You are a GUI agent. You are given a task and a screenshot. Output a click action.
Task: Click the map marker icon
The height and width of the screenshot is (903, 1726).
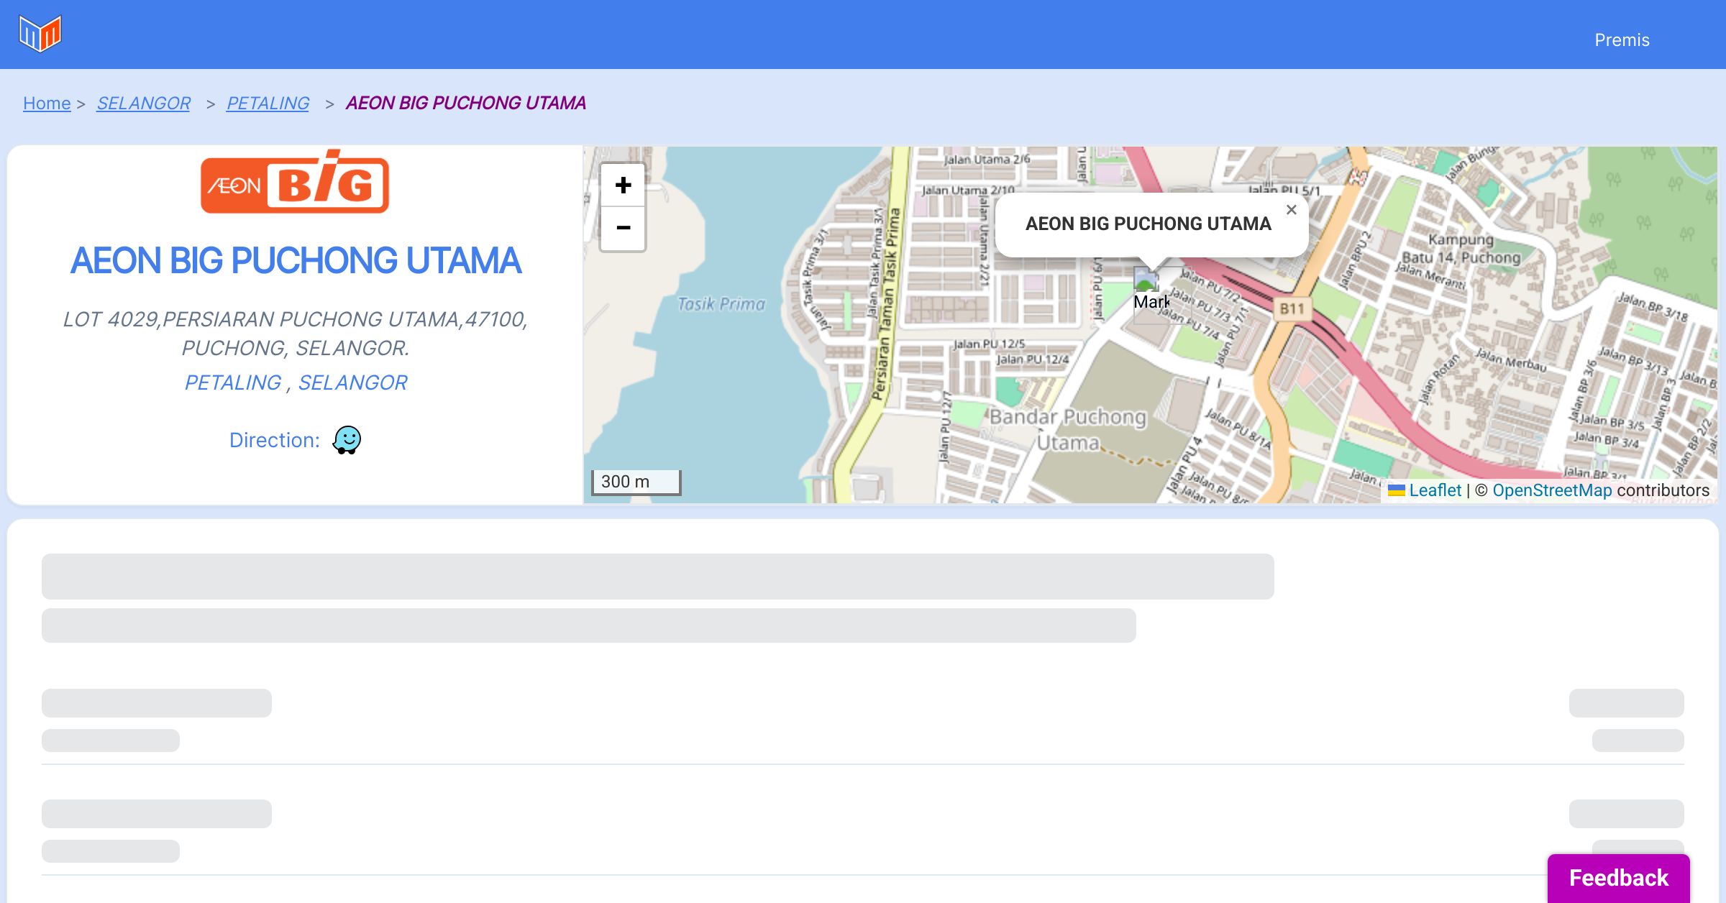point(1146,280)
